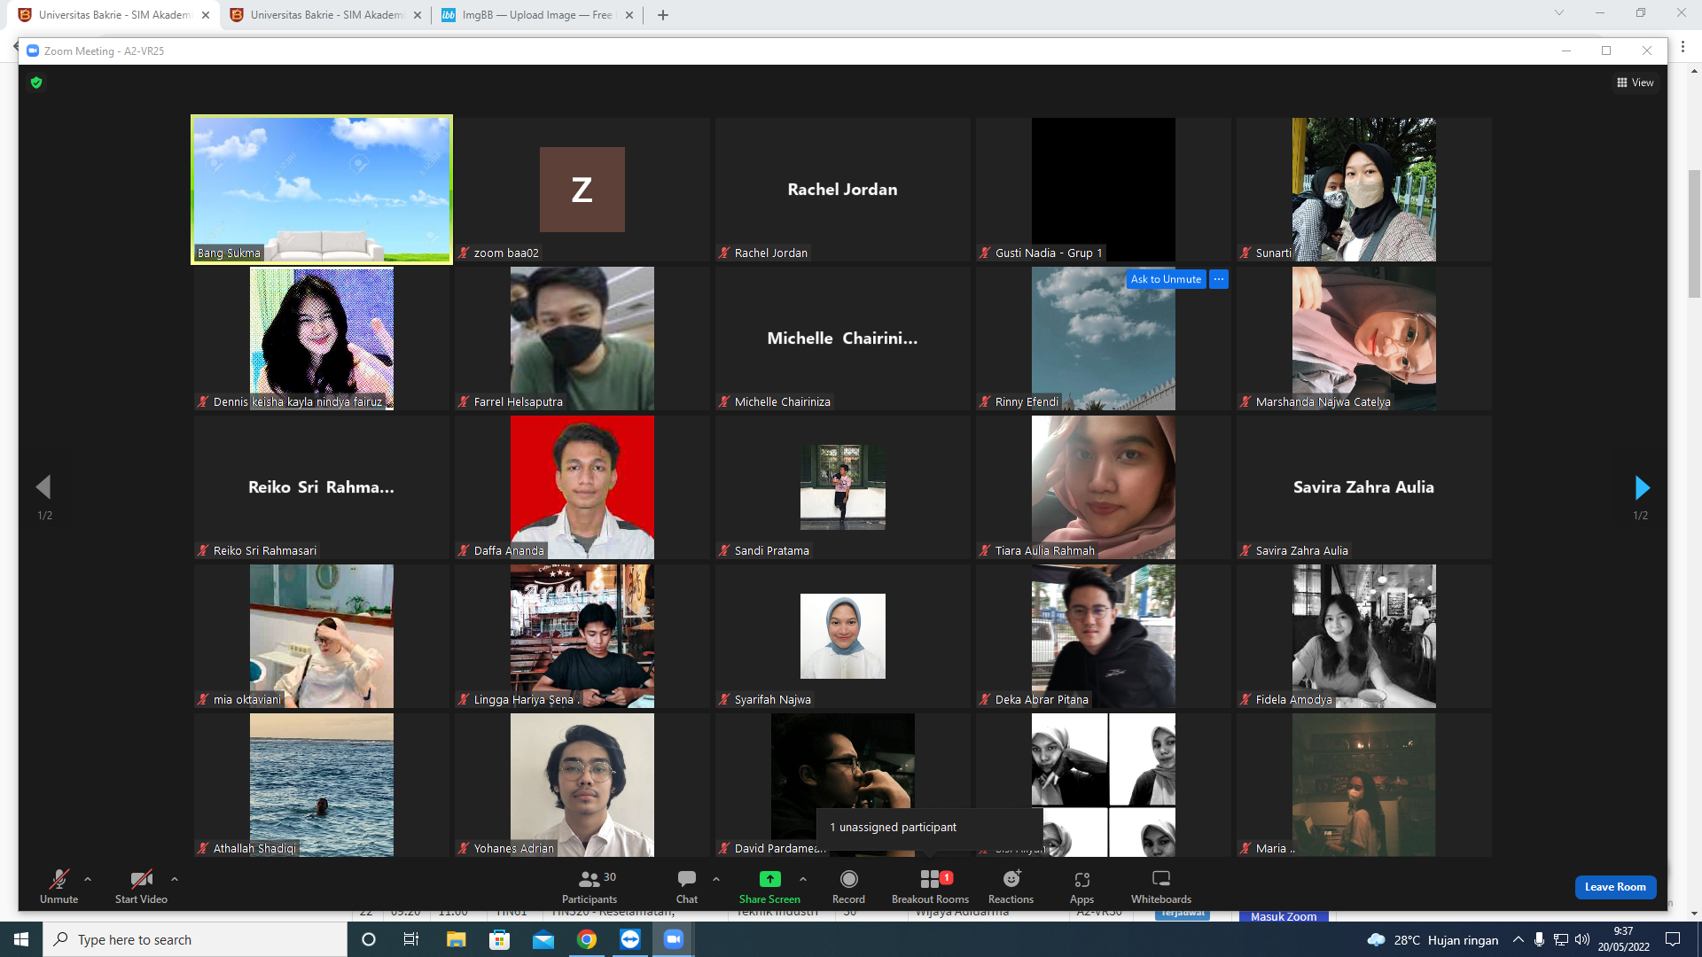
Task: Click the Marshanda Najwa Catelya name label
Action: click(x=1323, y=402)
